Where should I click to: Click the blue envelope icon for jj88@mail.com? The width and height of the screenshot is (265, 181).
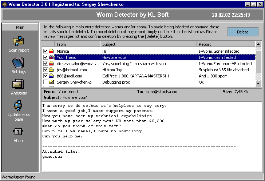click(51, 76)
